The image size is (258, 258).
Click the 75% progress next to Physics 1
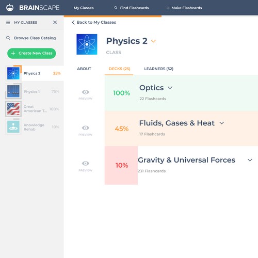coord(55,91)
